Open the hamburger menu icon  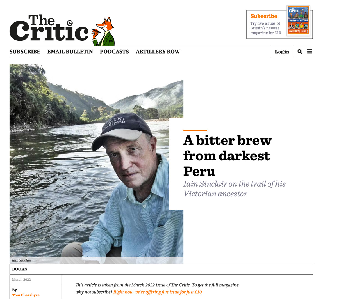coord(309,51)
